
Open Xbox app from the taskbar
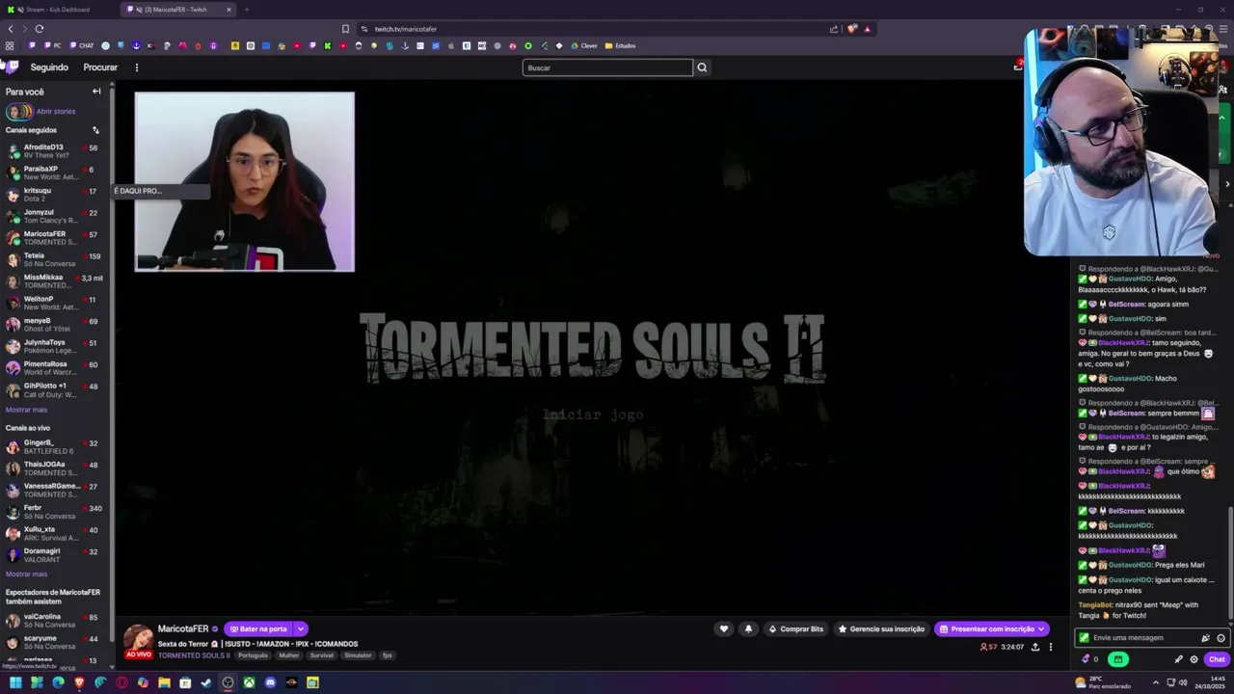(249, 682)
